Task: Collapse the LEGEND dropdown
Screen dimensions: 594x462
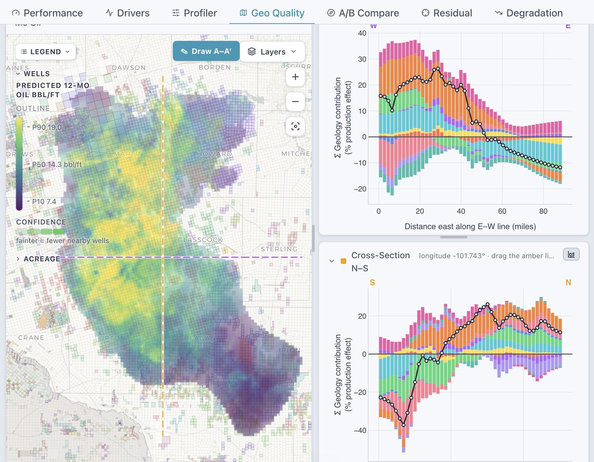Action: (45, 52)
